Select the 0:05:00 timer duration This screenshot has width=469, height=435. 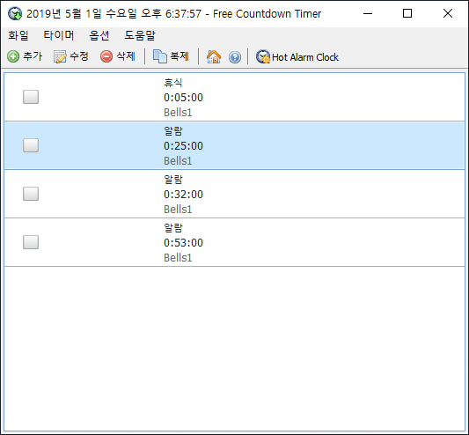pyautogui.click(x=183, y=97)
